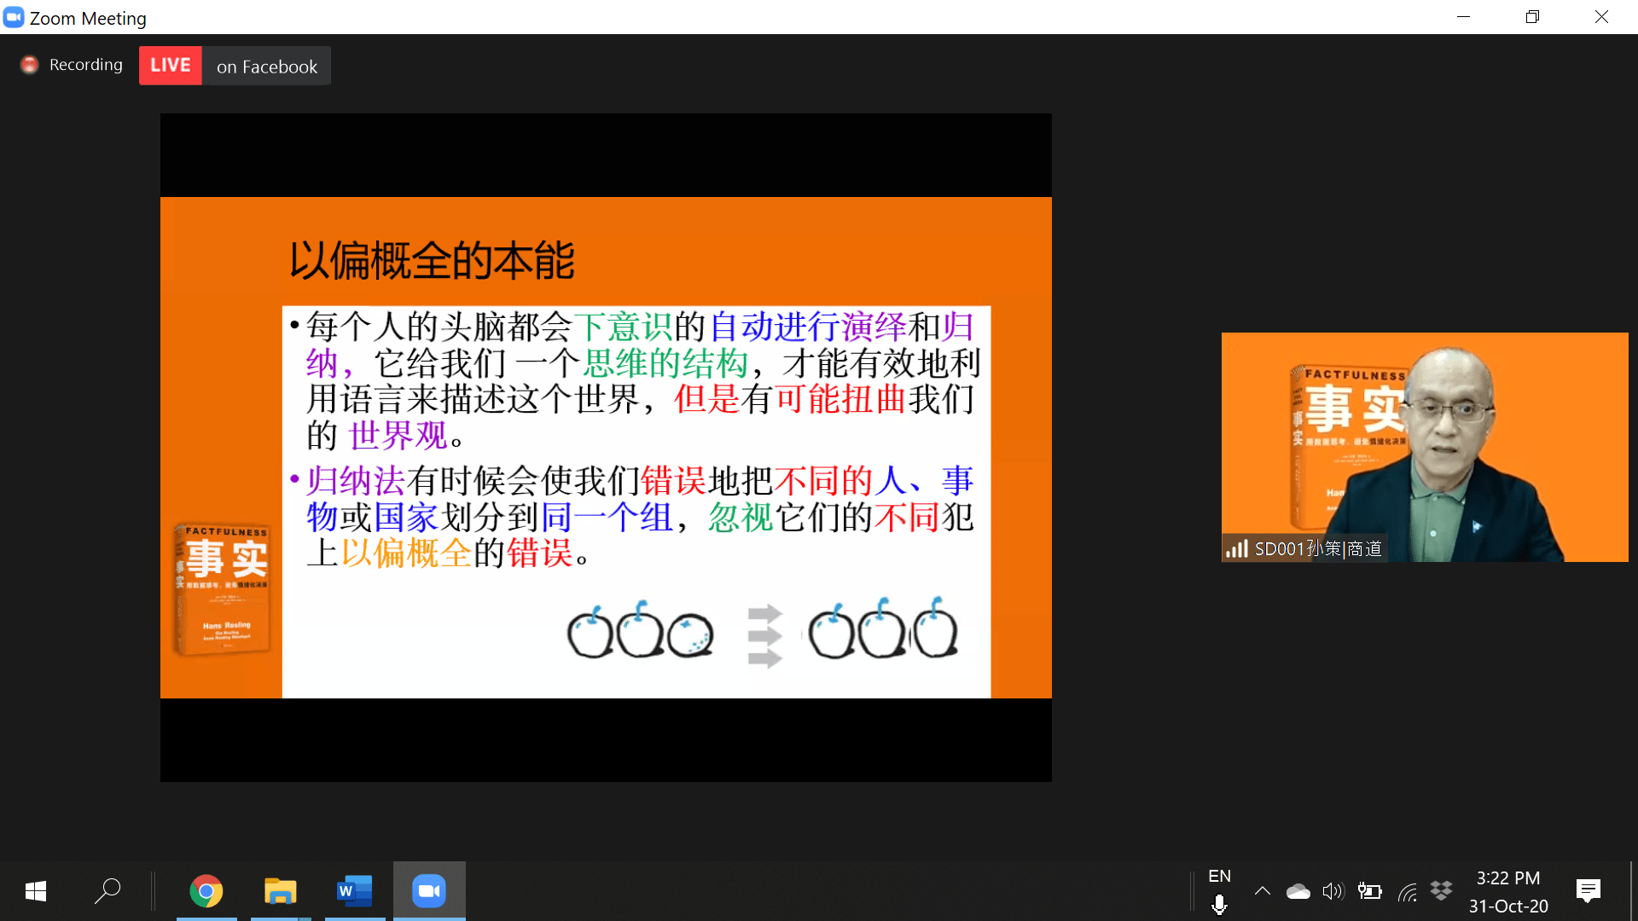Click the Recording indicator icon
The height and width of the screenshot is (921, 1638).
[30, 65]
